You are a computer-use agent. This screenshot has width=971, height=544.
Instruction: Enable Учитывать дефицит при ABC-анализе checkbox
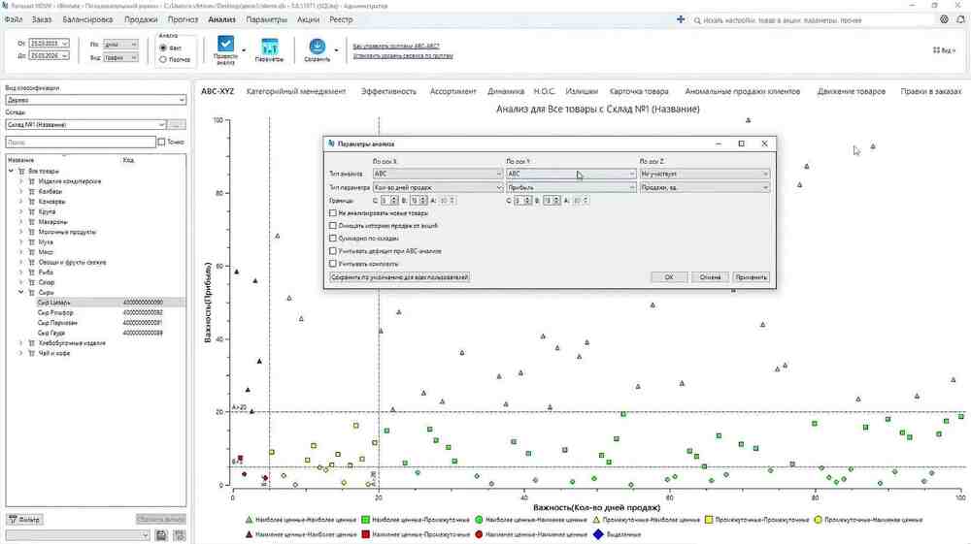pos(332,251)
